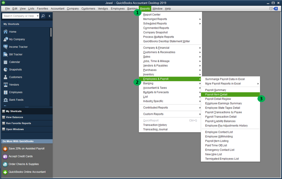
Task: Click Order Checks & Supplies link
Action: (x=23, y=164)
